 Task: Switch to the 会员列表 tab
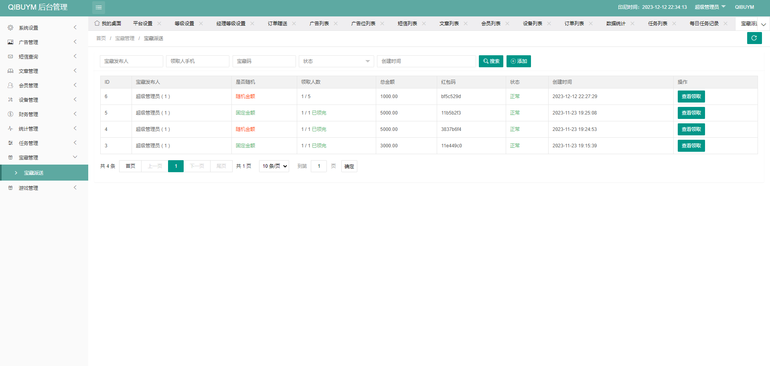tap(490, 24)
